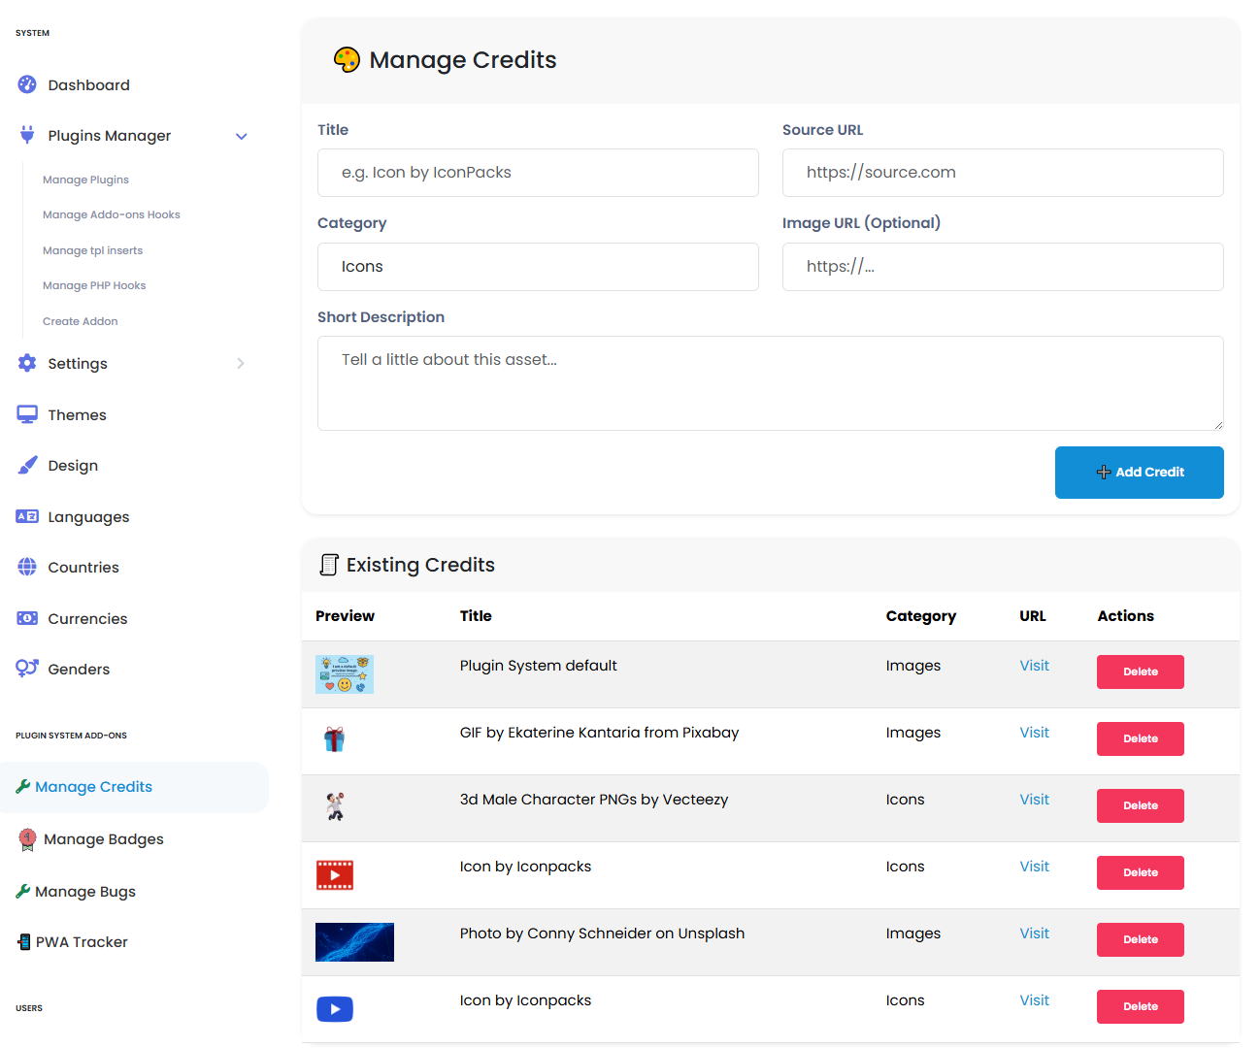Image resolution: width=1260 pixels, height=1048 pixels.
Task: Click the Plugins Manager plug icon
Action: point(26,135)
